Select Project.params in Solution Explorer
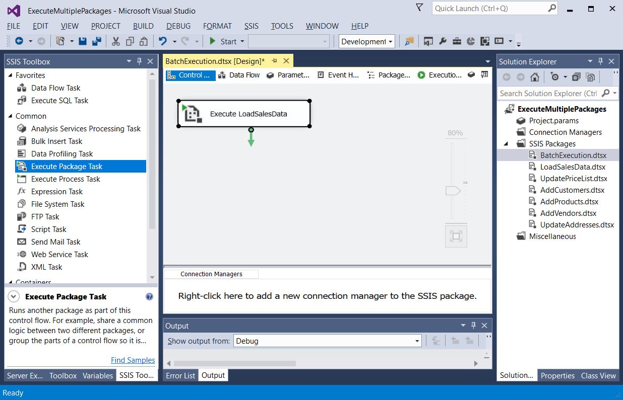This screenshot has width=623, height=400. pos(553,120)
